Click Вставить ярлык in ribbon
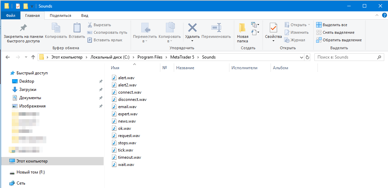Image resolution: width=388 pixels, height=188 pixels. pos(105,40)
